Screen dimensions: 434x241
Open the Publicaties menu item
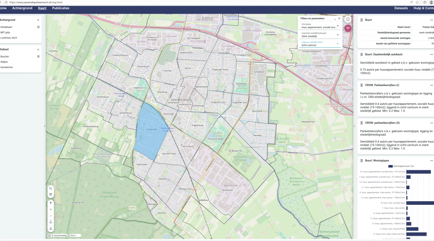(x=61, y=8)
